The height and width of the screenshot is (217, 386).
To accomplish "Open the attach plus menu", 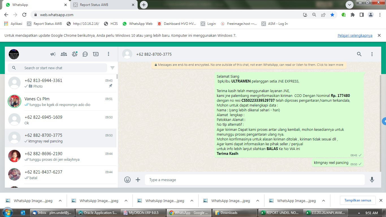I will 138,180.
